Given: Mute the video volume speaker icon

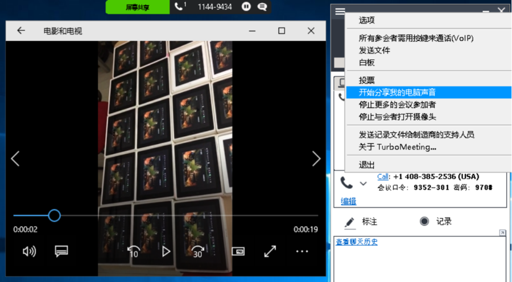Looking at the screenshot, I should pyautogui.click(x=29, y=251).
